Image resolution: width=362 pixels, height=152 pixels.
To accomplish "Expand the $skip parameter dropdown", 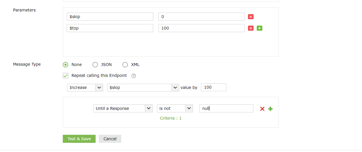I will 143,87.
